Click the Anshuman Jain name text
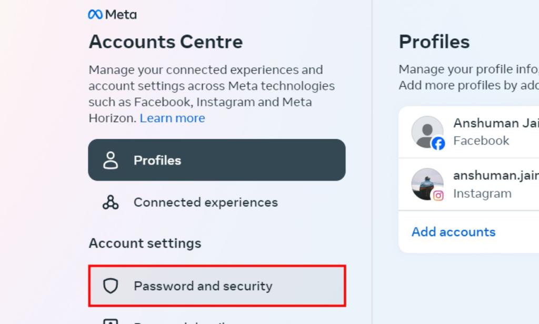The image size is (539, 324). (x=495, y=123)
